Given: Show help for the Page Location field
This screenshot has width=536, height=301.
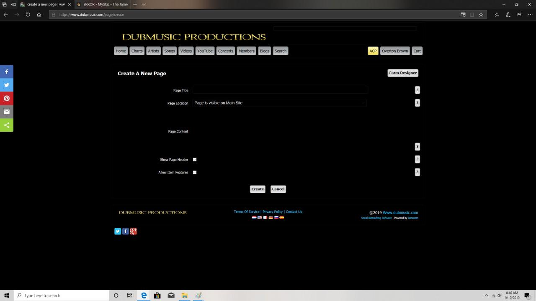Looking at the screenshot, I should pyautogui.click(x=417, y=103).
